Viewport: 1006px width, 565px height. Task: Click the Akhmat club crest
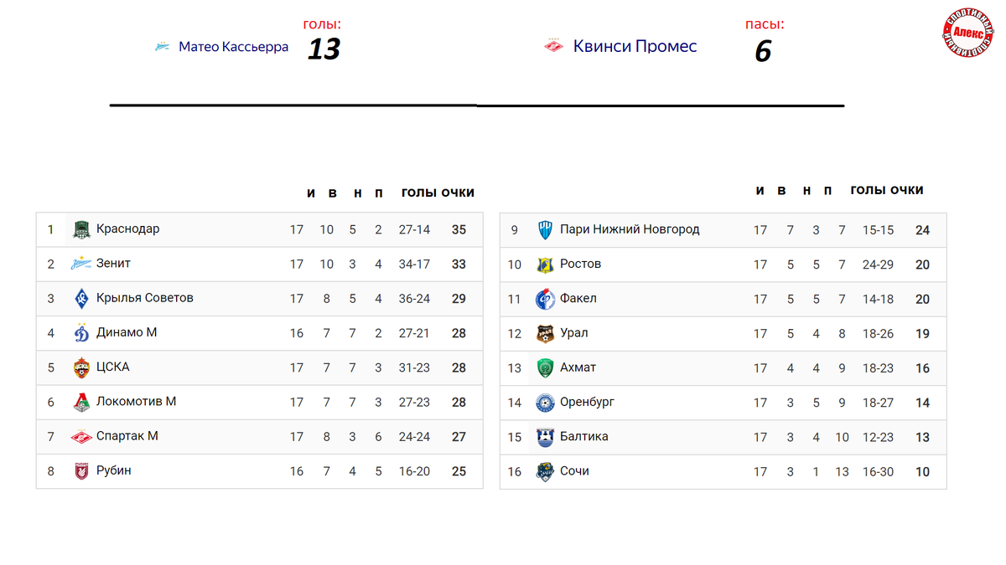point(545,367)
